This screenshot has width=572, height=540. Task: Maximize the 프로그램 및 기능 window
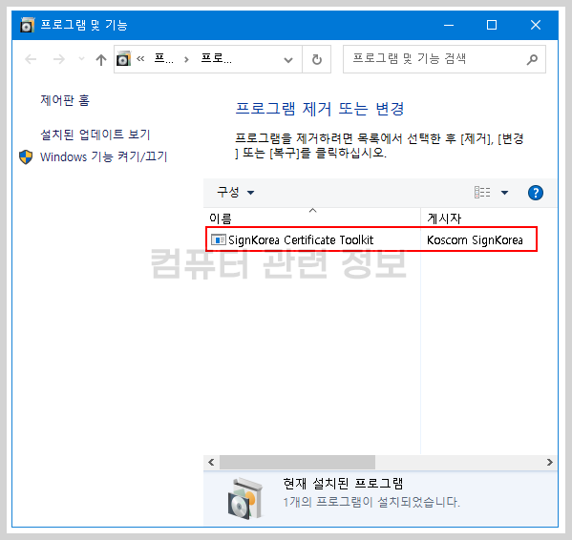(492, 25)
